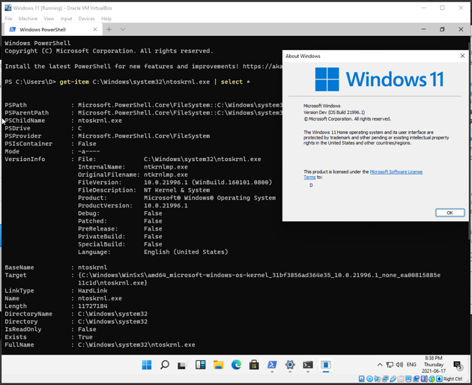Viewport: 472px width, 385px height.
Task: Open the ENG language switcher
Action: (411, 365)
